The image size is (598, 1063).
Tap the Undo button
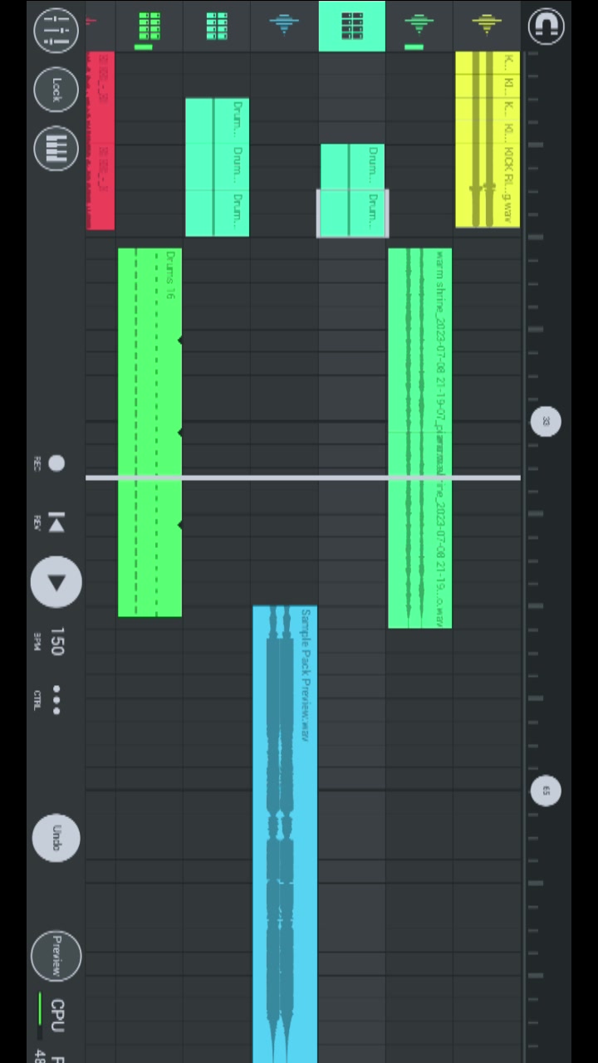point(56,837)
